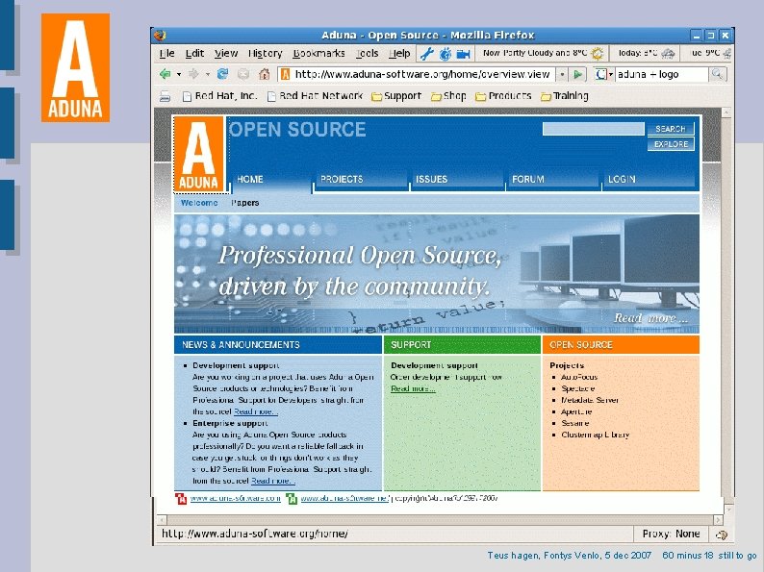Viewport: 764px width, 572px height.
Task: Open the Bookmarks menu
Action: (318, 53)
